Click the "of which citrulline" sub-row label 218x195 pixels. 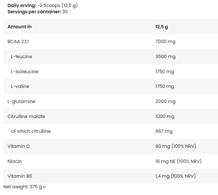pos(31,131)
